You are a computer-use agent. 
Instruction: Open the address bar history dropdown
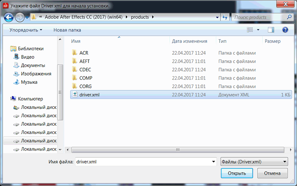[x=217, y=17]
